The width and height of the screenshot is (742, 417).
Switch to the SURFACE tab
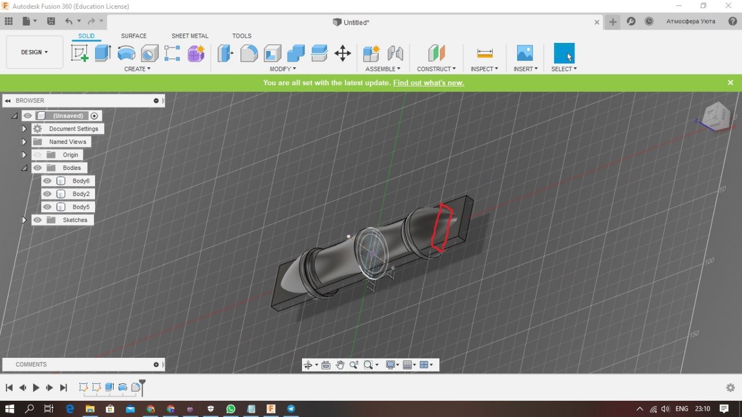(x=134, y=36)
